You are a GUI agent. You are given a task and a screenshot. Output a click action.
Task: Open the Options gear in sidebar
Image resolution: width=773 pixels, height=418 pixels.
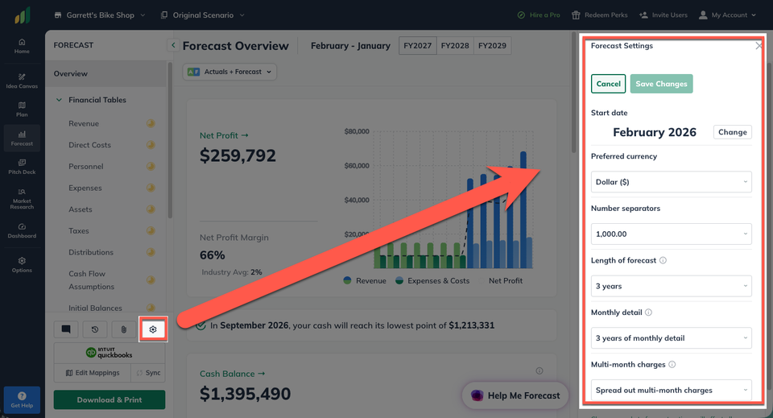[22, 265]
